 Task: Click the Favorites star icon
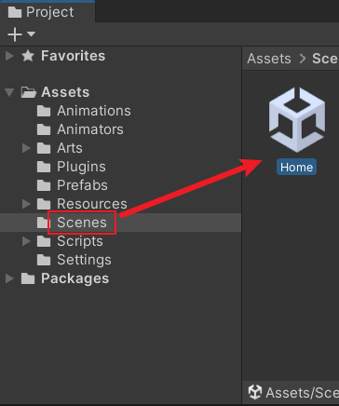[x=28, y=56]
